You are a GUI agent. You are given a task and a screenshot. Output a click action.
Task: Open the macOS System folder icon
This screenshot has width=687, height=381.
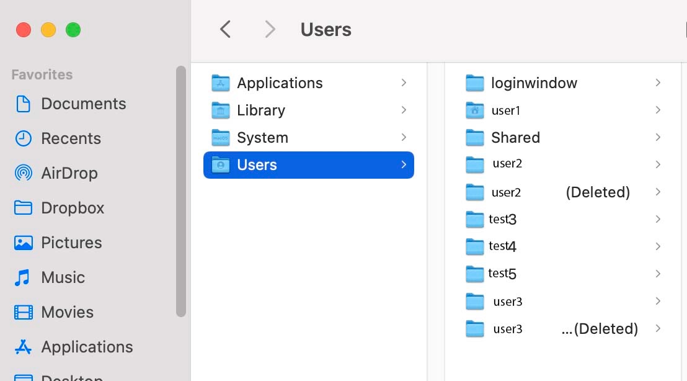[221, 138]
